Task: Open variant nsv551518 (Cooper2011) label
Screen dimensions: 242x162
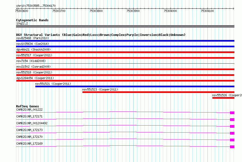Action: 34,72
